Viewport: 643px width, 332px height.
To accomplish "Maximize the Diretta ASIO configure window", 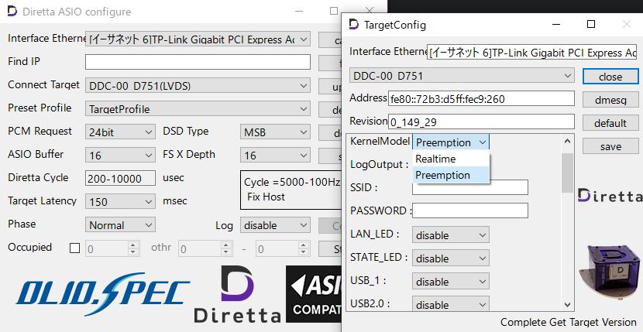I will coord(334,11).
